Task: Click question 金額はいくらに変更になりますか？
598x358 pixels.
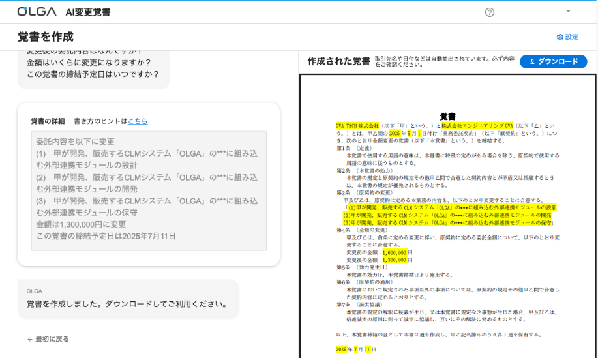Action: (89, 62)
